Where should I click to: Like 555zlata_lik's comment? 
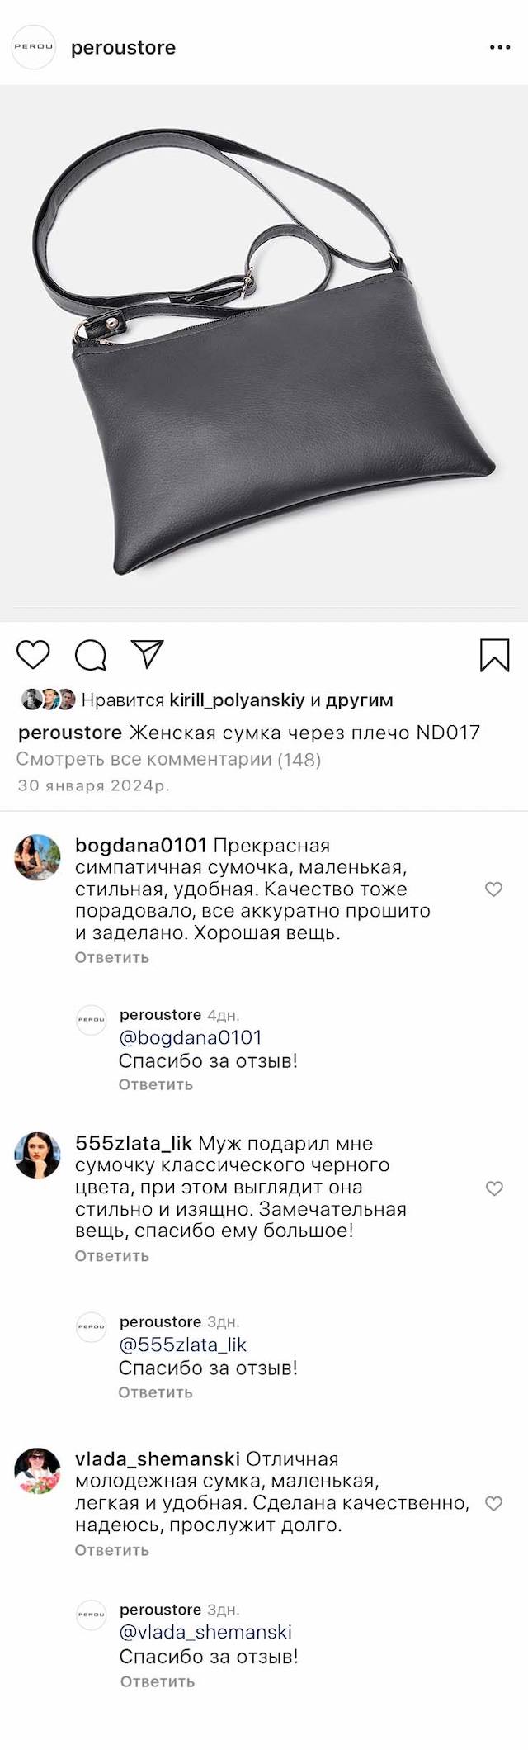493,1188
